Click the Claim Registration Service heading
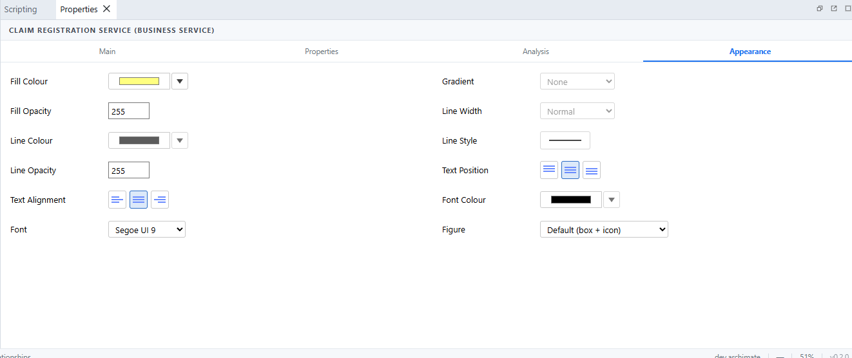This screenshot has width=852, height=358. pyautogui.click(x=111, y=30)
